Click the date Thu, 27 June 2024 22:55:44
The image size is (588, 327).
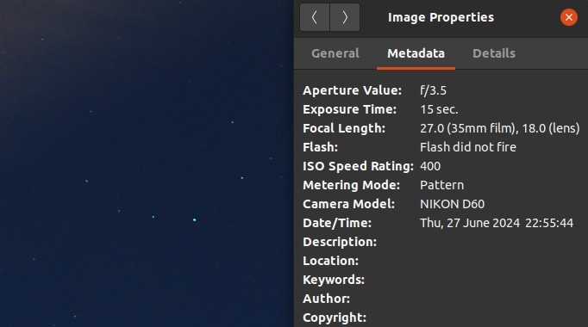tap(497, 223)
